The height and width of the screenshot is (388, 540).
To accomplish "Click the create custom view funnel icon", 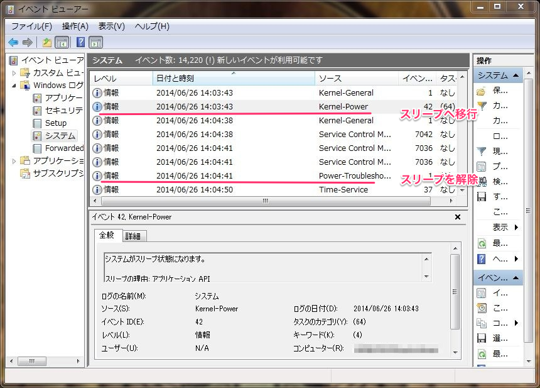I will click(x=482, y=106).
